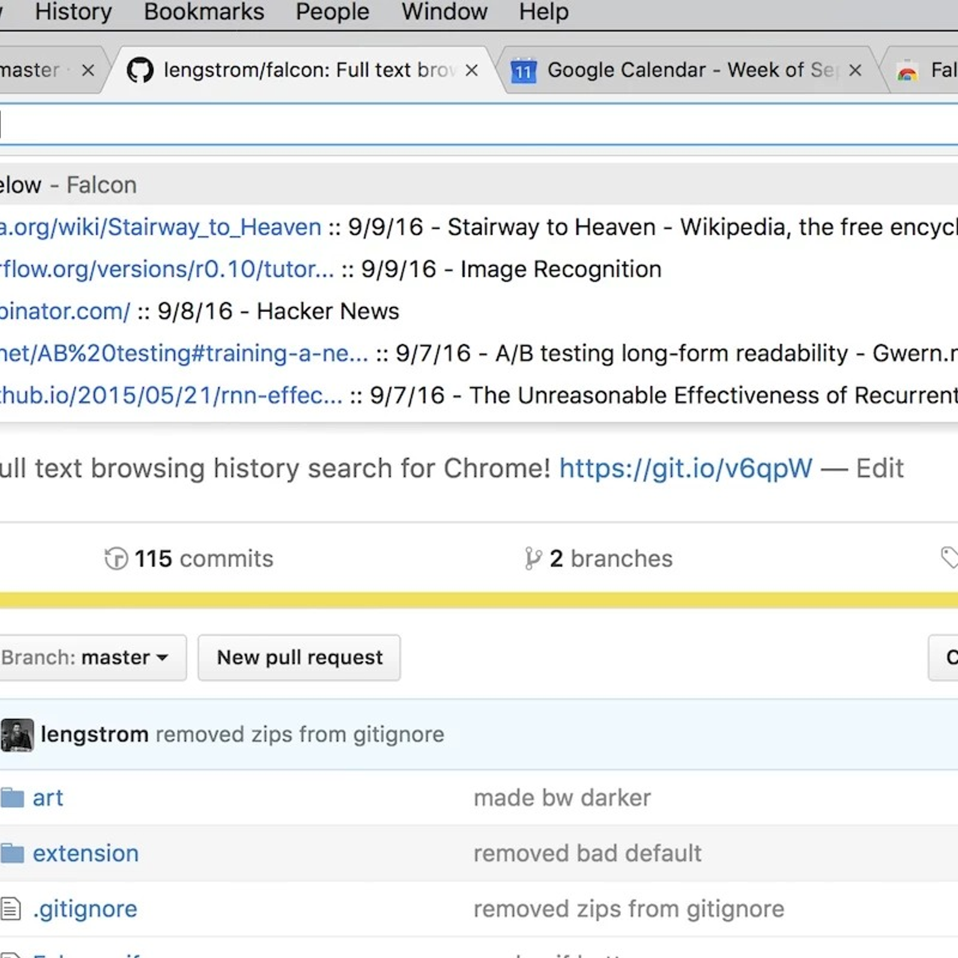Close the Google Calendar tab
The height and width of the screenshot is (958, 958).
point(855,71)
